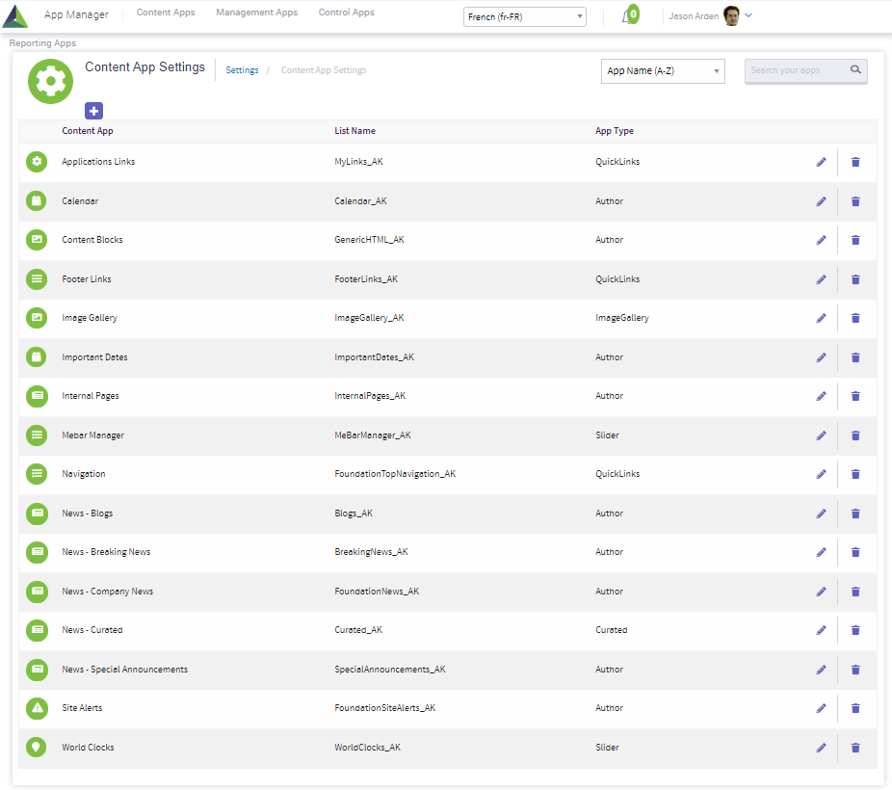Delete the Calendar app via trash icon
Image resolution: width=892 pixels, height=790 pixels.
pos(855,201)
